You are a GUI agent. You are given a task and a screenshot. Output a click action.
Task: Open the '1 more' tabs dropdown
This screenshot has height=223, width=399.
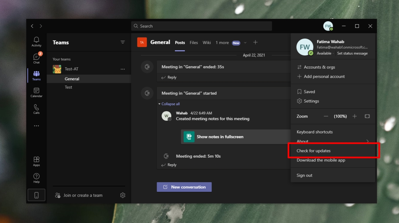coord(222,42)
